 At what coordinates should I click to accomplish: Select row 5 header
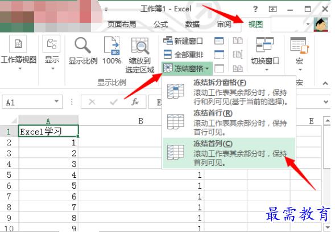coord(9,175)
